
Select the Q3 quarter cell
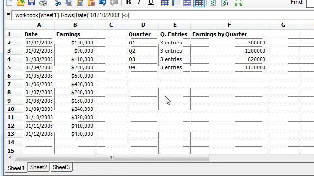pos(143,59)
